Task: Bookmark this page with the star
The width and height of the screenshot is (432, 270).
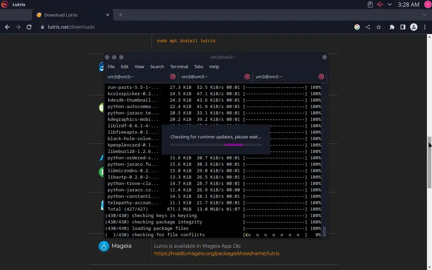Action: click(379, 27)
